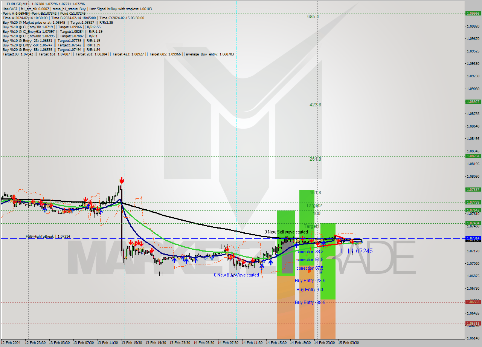The height and width of the screenshot is (347, 482).
Task: Click the green 1.07494 price tag on the axis
Action: point(473,223)
